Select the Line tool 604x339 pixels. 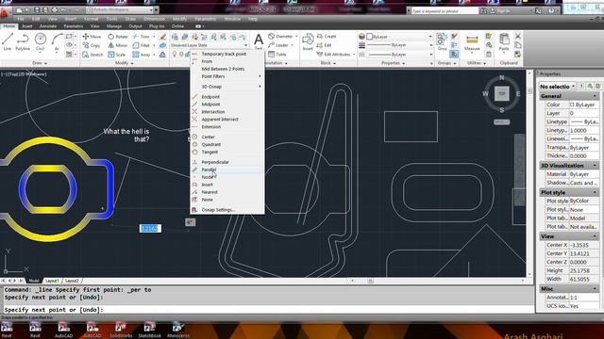pos(8,41)
